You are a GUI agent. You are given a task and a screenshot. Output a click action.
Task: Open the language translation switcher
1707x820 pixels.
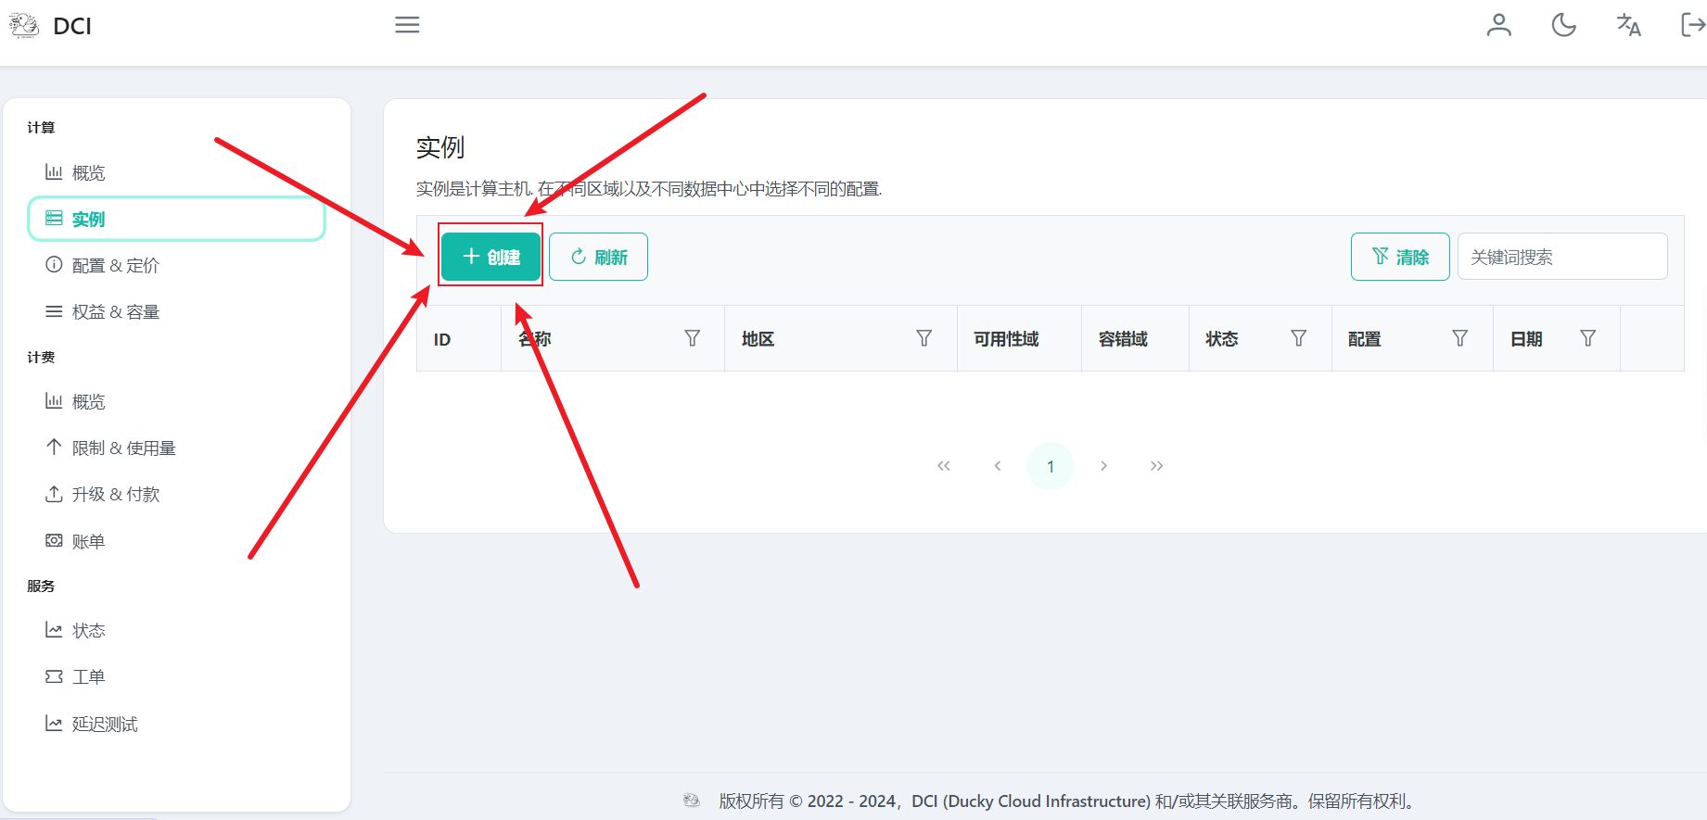point(1628,25)
